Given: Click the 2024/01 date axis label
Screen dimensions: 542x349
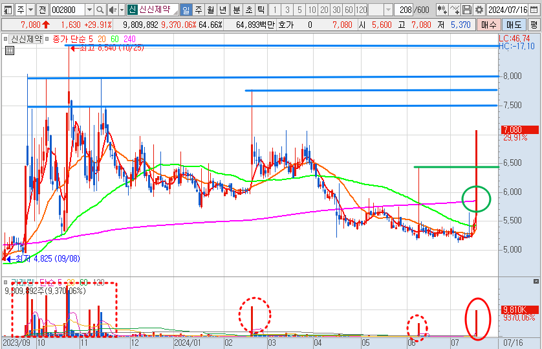Looking at the screenshot, I should coord(187,343).
